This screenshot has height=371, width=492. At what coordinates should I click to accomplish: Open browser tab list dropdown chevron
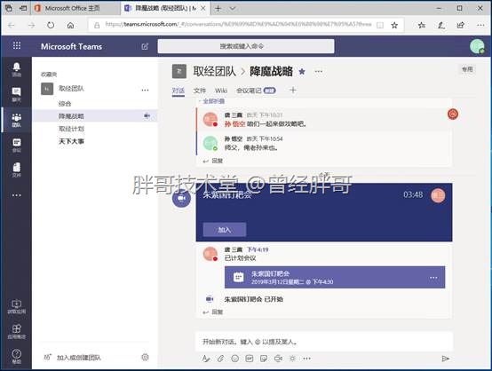[233, 9]
